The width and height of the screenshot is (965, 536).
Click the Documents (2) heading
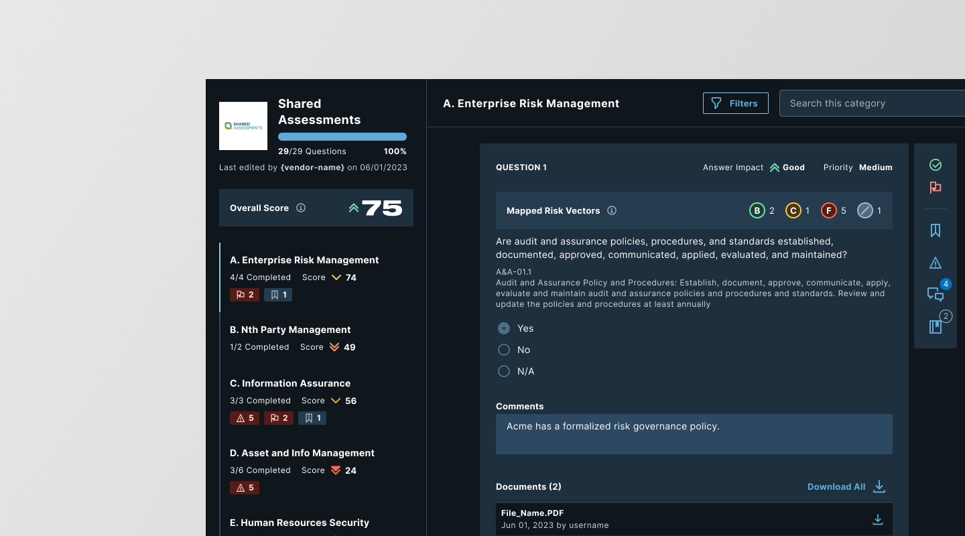(x=529, y=487)
